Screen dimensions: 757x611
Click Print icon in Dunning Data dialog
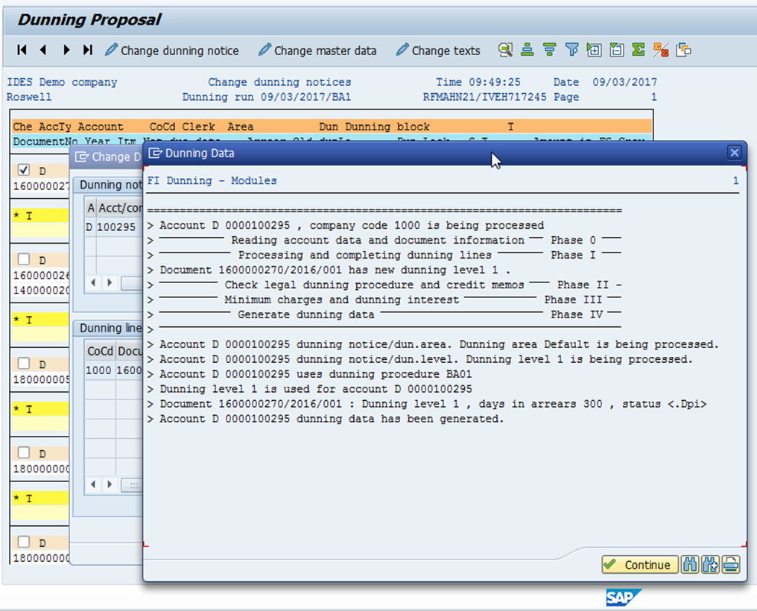(x=731, y=564)
